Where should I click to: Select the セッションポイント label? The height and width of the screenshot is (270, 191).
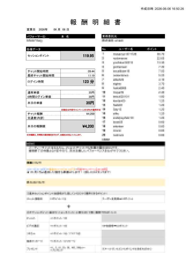(38, 56)
